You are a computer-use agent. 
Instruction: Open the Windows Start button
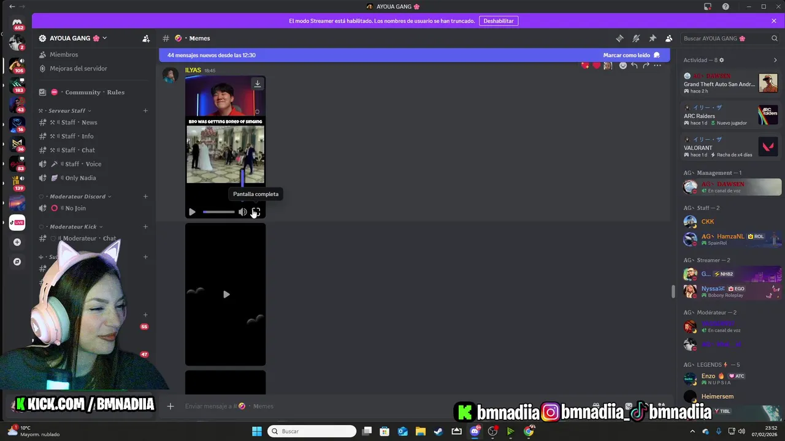click(256, 431)
